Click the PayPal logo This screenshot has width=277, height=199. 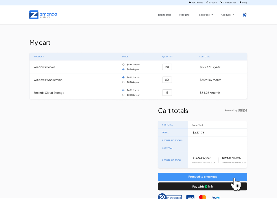coord(216,198)
